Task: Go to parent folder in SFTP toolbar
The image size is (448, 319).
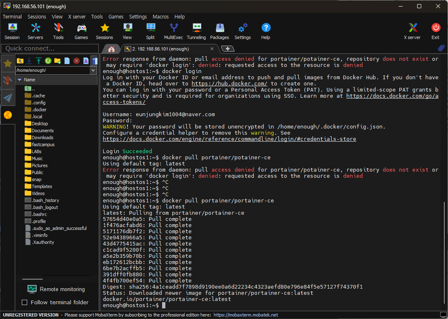Action: pos(20,60)
